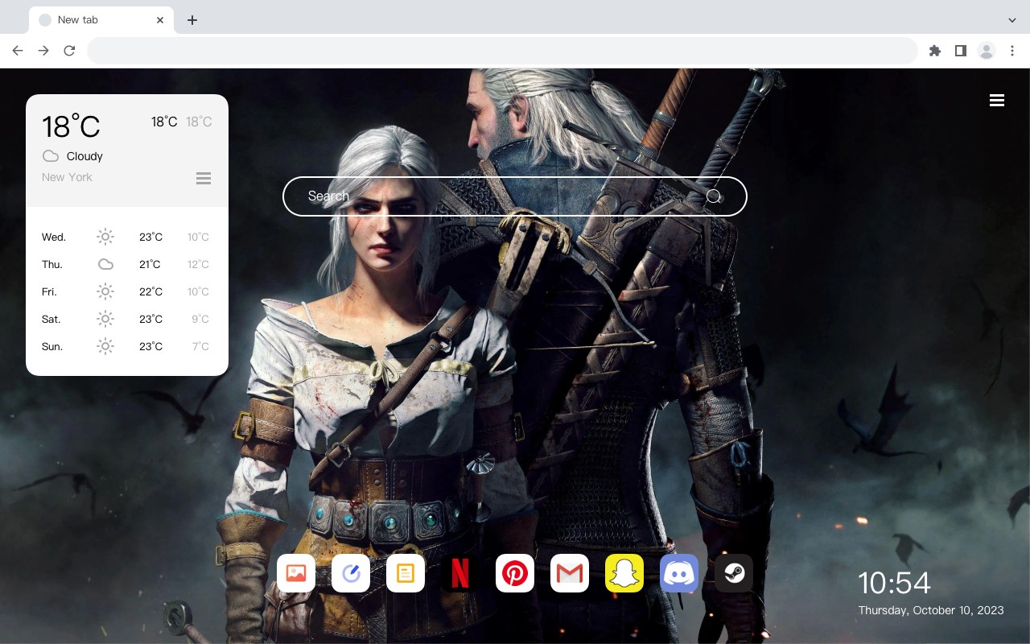Click the sun icon for Sunday
This screenshot has height=644, width=1030.
coord(105,346)
